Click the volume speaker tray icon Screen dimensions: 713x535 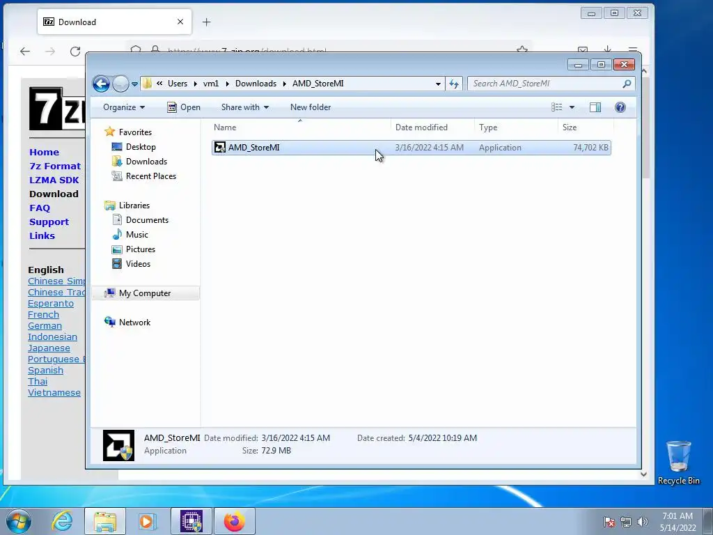click(643, 522)
